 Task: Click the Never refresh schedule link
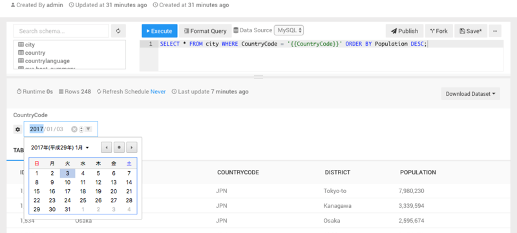pyautogui.click(x=158, y=91)
